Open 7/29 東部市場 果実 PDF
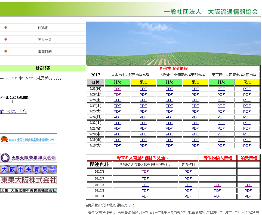Viewport: 262px width, 215px height. (x=195, y=94)
